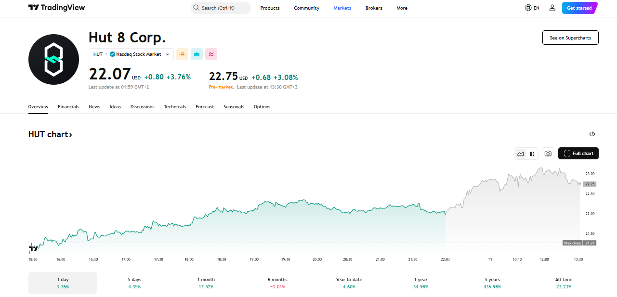
Task: Switch to candlestick chart type
Action: tap(532, 154)
